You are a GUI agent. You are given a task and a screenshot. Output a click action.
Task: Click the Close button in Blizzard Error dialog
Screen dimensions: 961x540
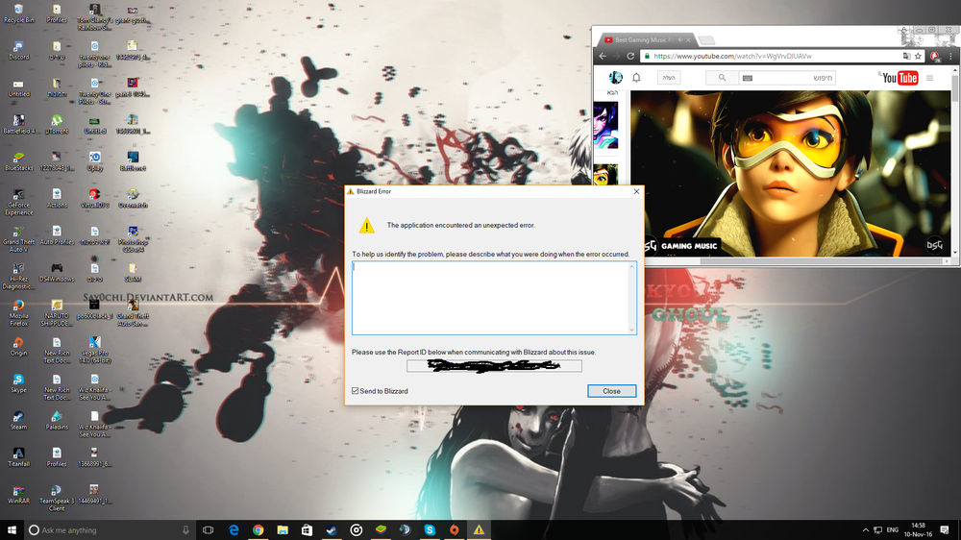tap(611, 391)
